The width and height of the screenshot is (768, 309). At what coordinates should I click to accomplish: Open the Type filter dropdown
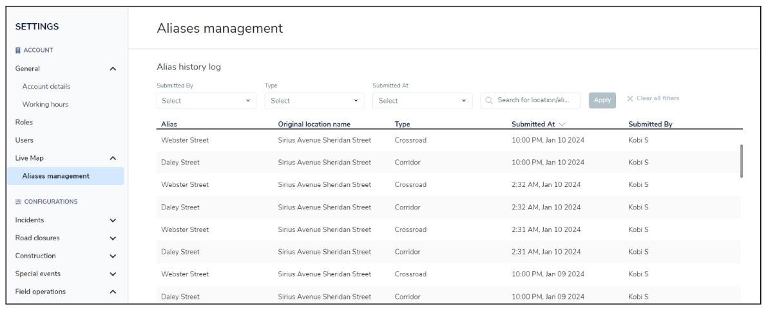[314, 101]
